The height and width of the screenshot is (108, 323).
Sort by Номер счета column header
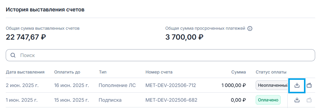point(159,72)
